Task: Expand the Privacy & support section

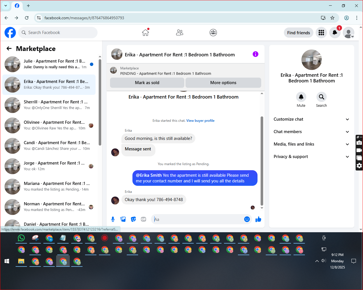Action: click(311, 157)
